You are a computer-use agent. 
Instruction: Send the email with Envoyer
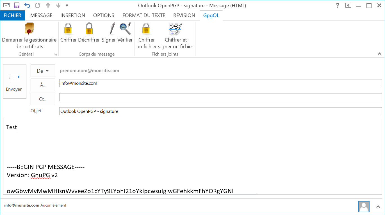(x=15, y=82)
